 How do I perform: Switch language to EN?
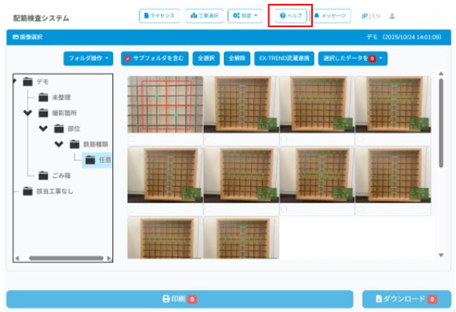(x=376, y=15)
